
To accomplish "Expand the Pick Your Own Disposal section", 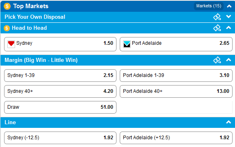I will pyautogui.click(x=228, y=16).
